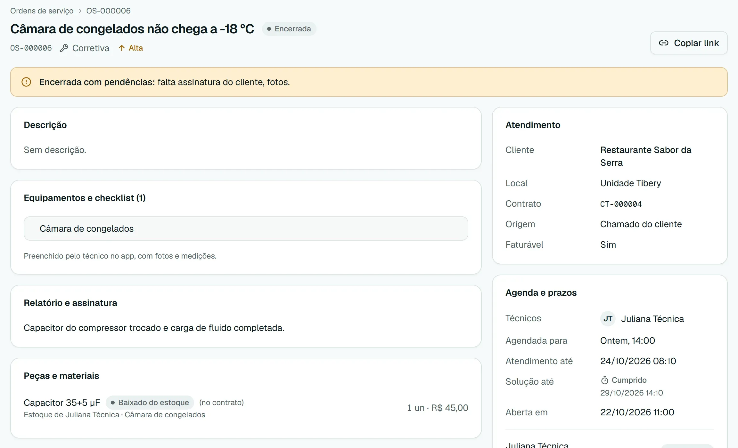
Task: Click the warning icon in pendências banner
Action: (x=26, y=82)
